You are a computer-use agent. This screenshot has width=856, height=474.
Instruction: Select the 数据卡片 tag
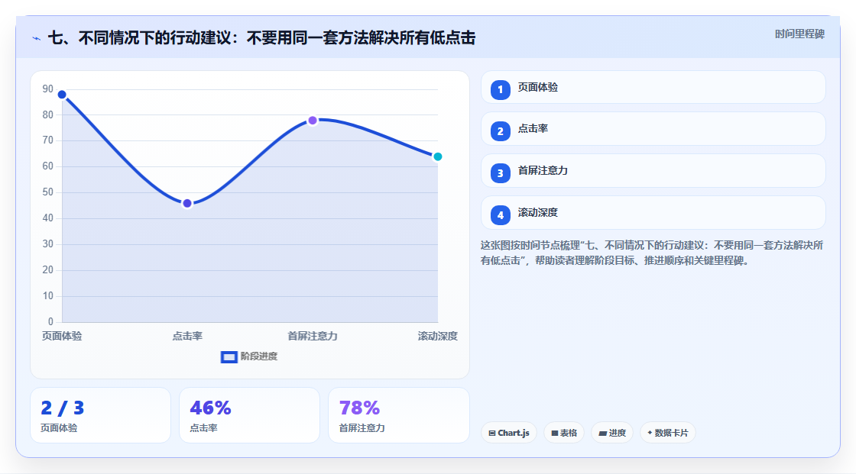[x=668, y=433]
